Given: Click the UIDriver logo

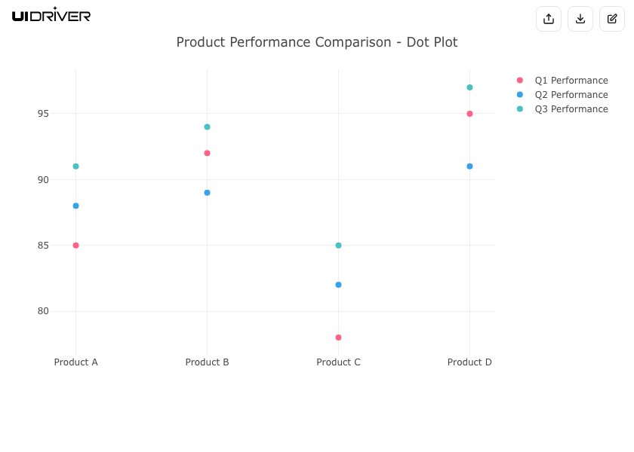Looking at the screenshot, I should coord(51,15).
